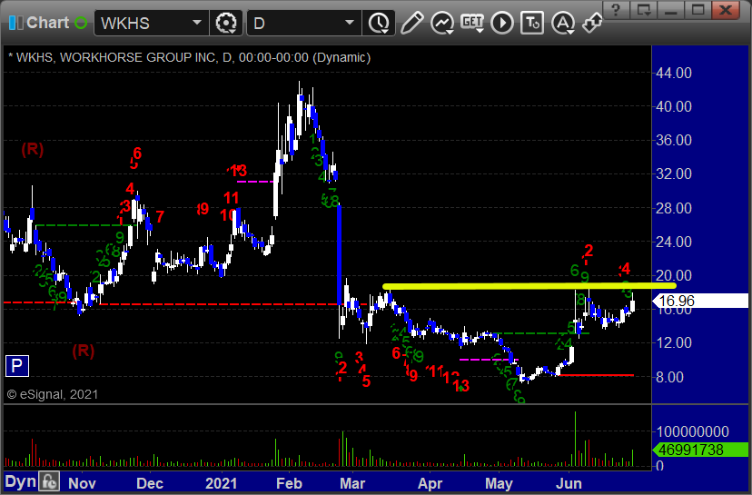
Task: Open the time template clock icon
Action: click(x=379, y=23)
